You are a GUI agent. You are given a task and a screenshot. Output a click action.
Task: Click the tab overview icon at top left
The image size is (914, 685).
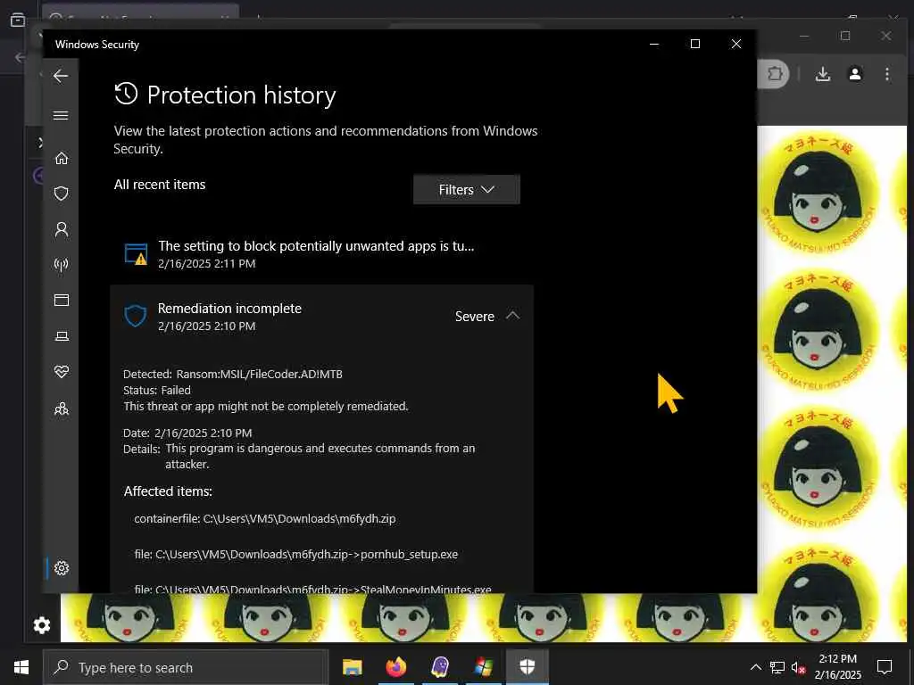18,20
